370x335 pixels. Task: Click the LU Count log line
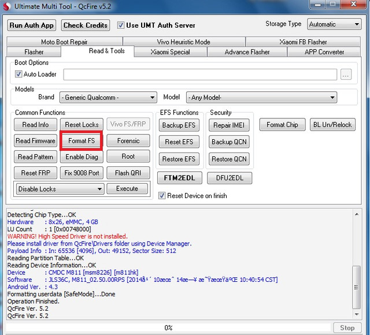click(x=49, y=229)
